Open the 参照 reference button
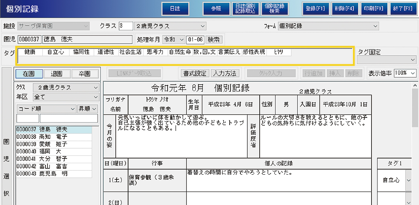Image resolution: width=419 pixels, height=205 pixels. pyautogui.click(x=216, y=9)
